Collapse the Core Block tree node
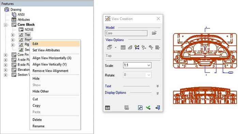The height and width of the screenshot is (134, 238). tap(5, 25)
